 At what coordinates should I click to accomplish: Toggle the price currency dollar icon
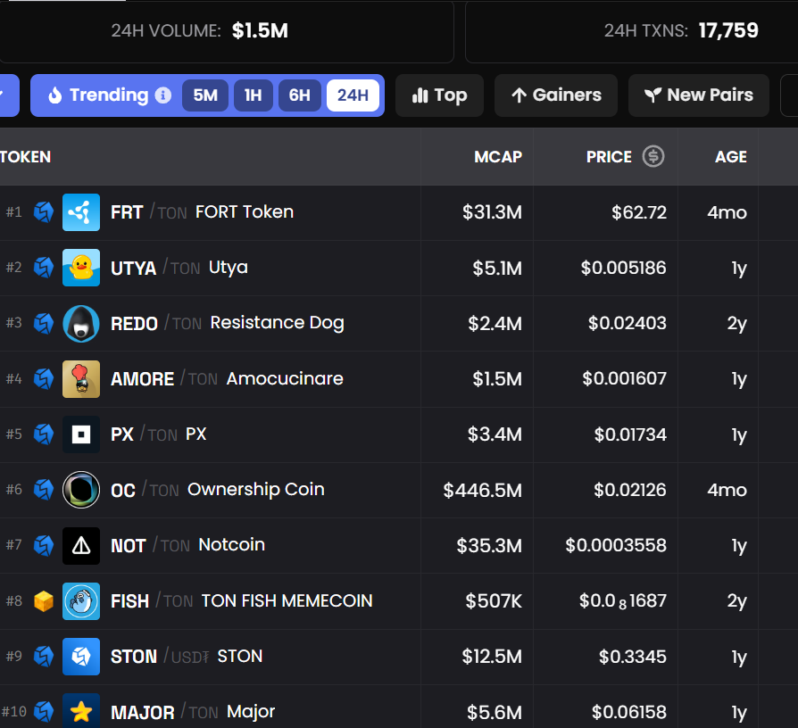click(653, 156)
